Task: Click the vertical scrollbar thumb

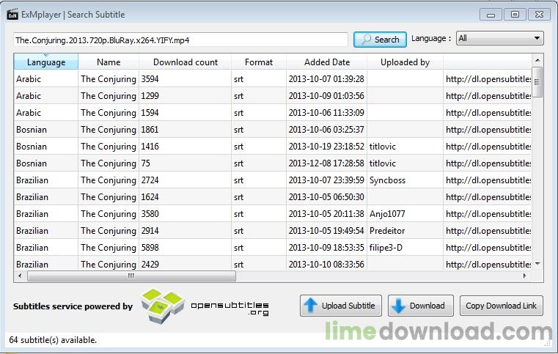Action: pyautogui.click(x=537, y=82)
